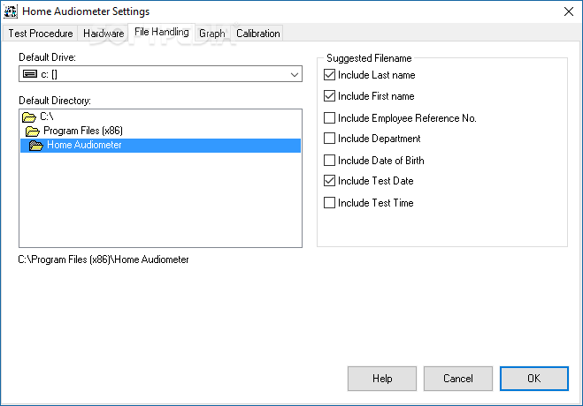This screenshot has height=406, width=583.
Task: Go to the Graph tab
Action: (x=212, y=34)
